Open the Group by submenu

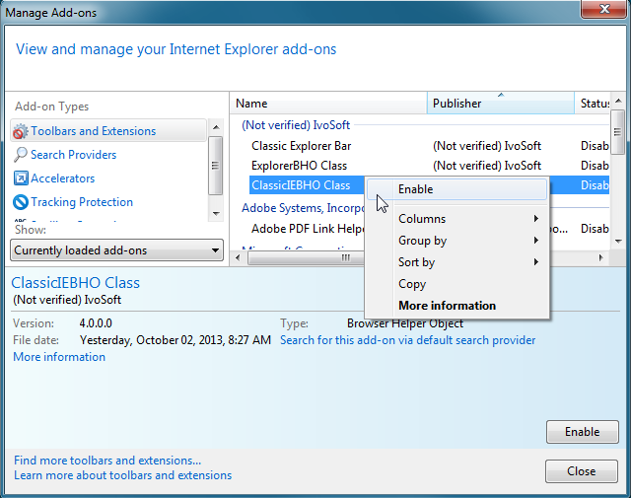[x=456, y=241]
